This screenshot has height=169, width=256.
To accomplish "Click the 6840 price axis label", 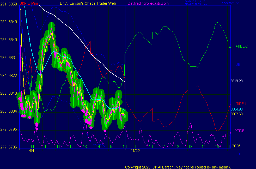I will 13,40.
